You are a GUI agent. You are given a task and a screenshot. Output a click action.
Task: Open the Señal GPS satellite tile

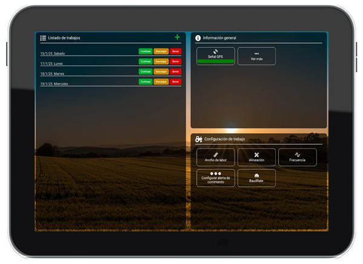[215, 54]
